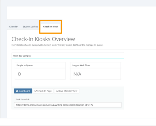Screen dimensions: 156x126
Task: Click the West Bay Campus panel header
Action: tap(68, 56)
